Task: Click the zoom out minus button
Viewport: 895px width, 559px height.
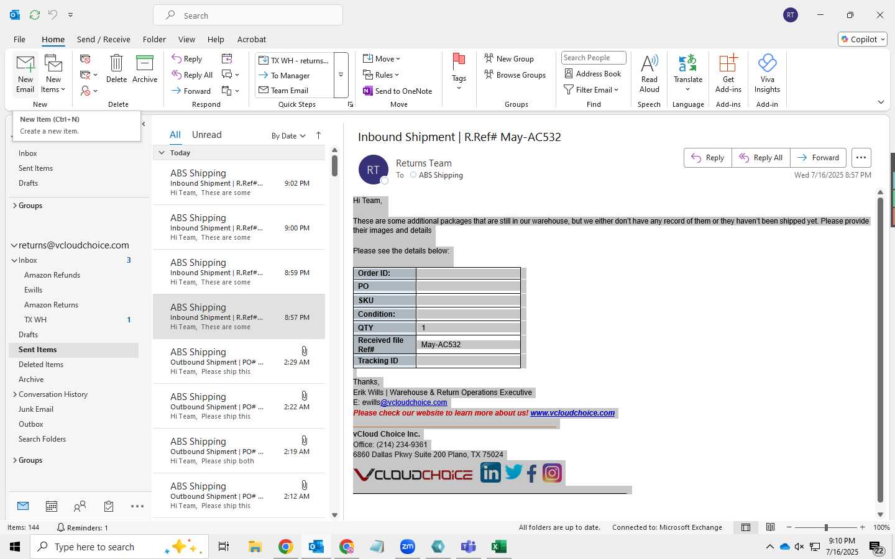Action: 789,527
